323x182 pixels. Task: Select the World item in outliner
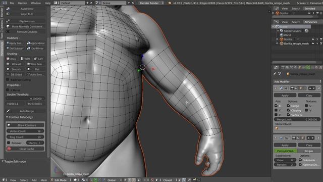tap(287, 35)
